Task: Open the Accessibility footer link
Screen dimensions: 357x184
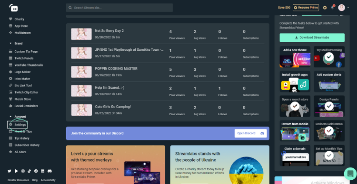Action: tap(48, 180)
